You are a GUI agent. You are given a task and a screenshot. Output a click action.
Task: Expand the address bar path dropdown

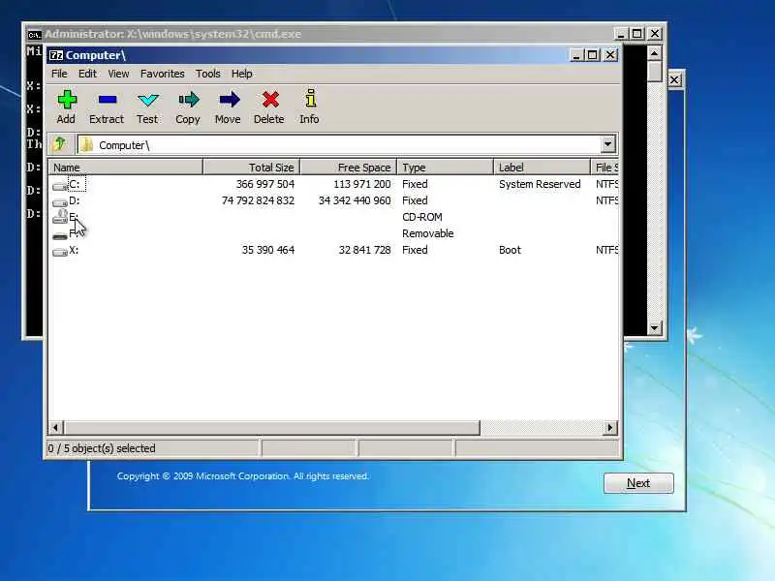coord(608,144)
